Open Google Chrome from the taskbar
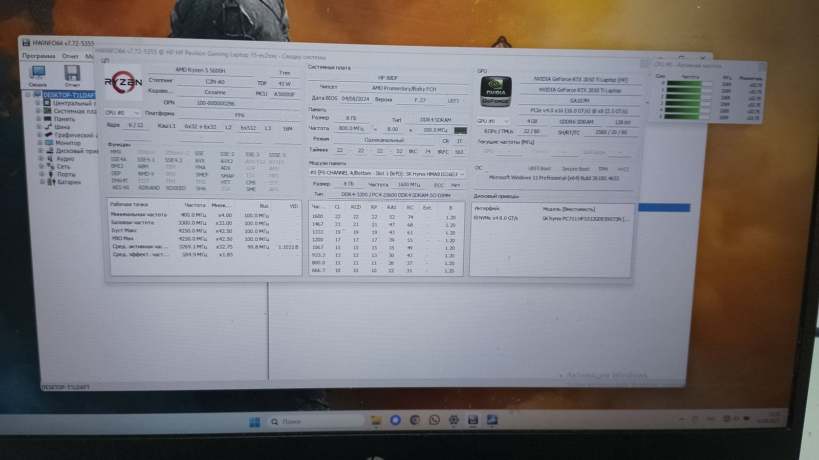819x460 pixels. click(415, 420)
